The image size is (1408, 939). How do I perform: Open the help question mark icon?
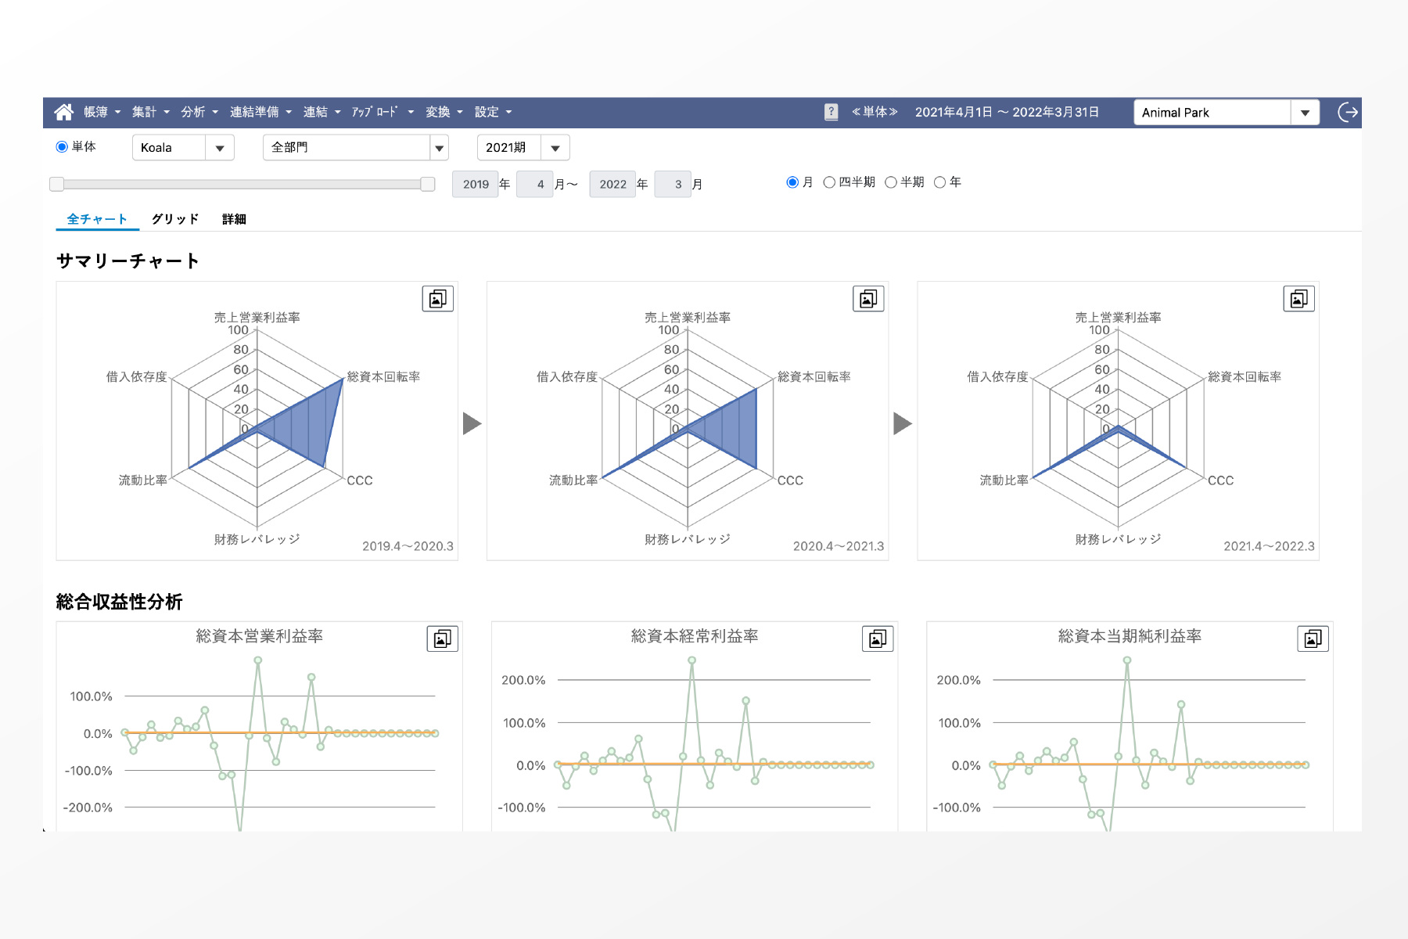pos(831,112)
